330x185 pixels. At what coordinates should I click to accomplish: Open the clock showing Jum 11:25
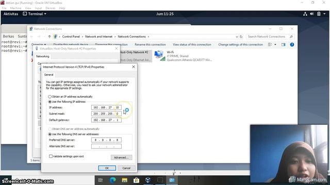(x=165, y=14)
